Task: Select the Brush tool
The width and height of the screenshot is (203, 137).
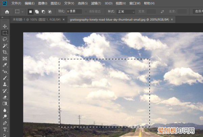Action: click(x=5, y=78)
